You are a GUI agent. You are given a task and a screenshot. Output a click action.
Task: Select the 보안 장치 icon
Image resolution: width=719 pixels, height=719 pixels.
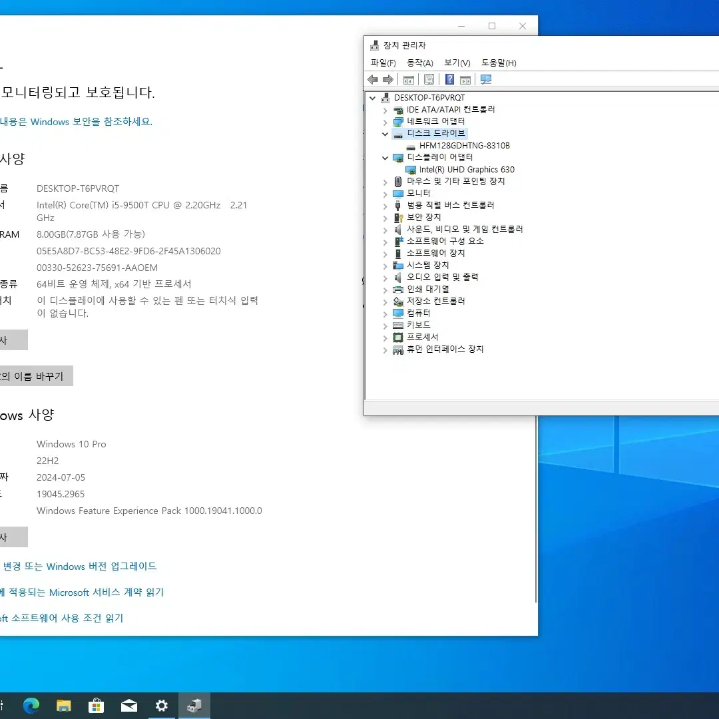pyautogui.click(x=398, y=217)
